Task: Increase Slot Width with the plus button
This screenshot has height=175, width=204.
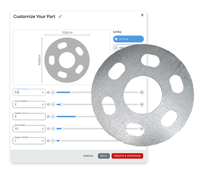Action: click(x=142, y=129)
